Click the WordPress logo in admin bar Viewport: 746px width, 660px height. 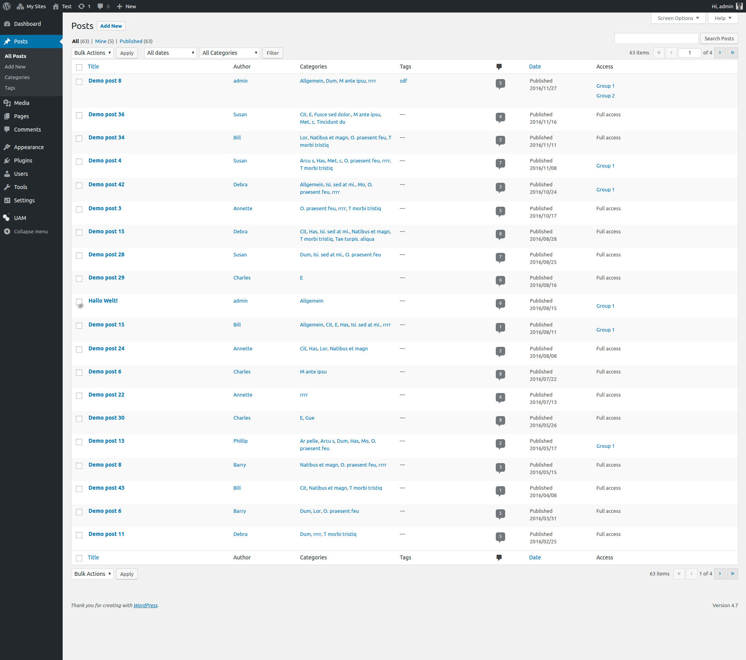7,6
